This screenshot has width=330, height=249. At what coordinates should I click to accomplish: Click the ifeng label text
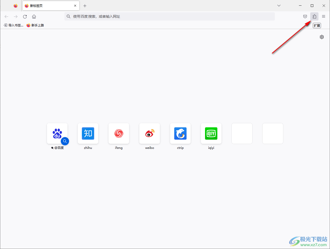click(x=119, y=148)
